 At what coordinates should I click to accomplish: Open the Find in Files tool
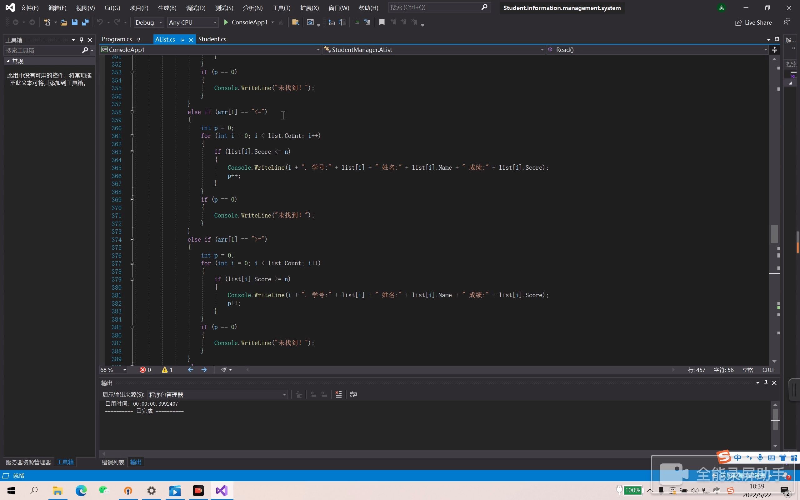click(x=295, y=22)
